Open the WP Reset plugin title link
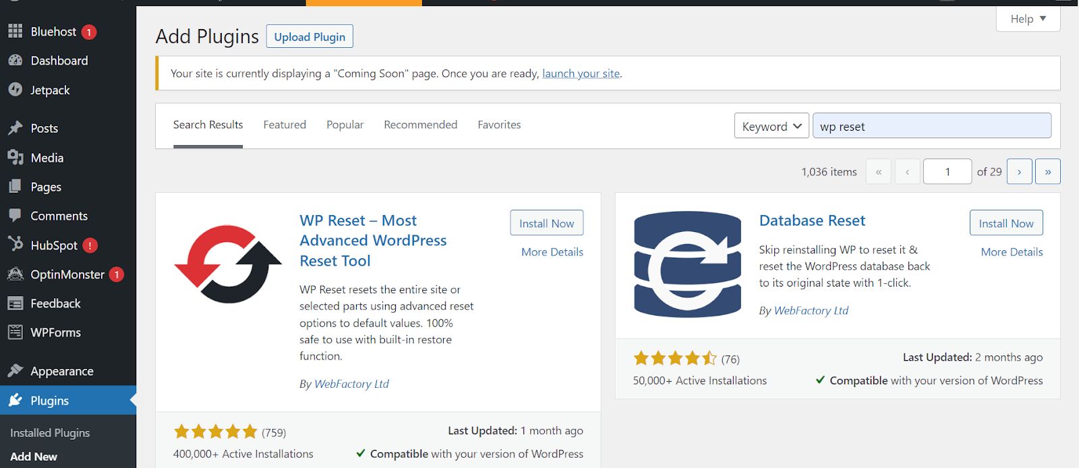This screenshot has height=468, width=1079. pyautogui.click(x=373, y=241)
